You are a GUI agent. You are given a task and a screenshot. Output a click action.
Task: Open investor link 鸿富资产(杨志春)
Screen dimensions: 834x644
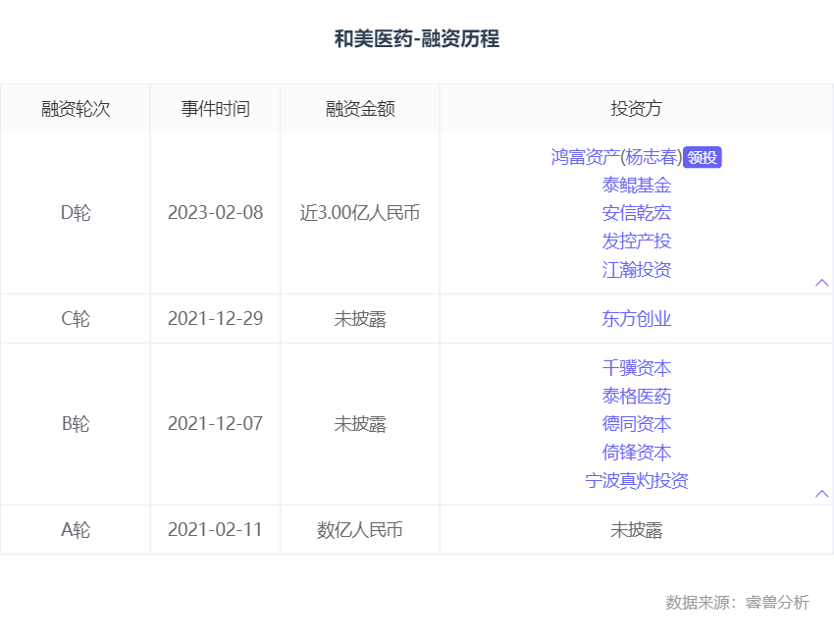point(616,157)
